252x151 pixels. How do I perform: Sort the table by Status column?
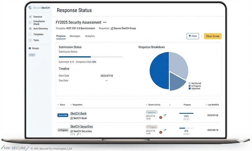click(61, 105)
